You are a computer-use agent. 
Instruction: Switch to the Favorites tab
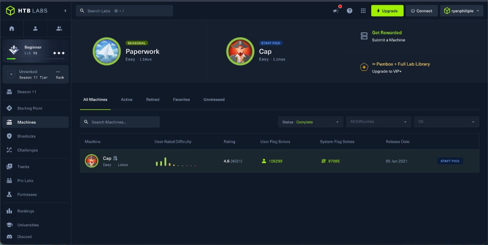point(182,100)
